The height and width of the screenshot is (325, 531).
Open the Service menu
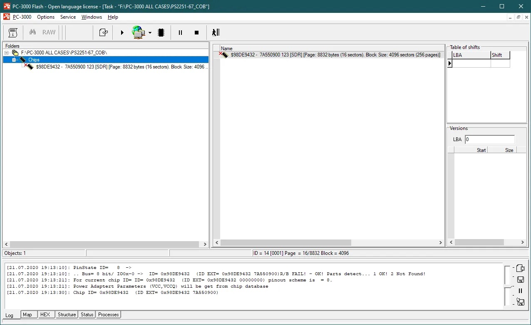(68, 17)
